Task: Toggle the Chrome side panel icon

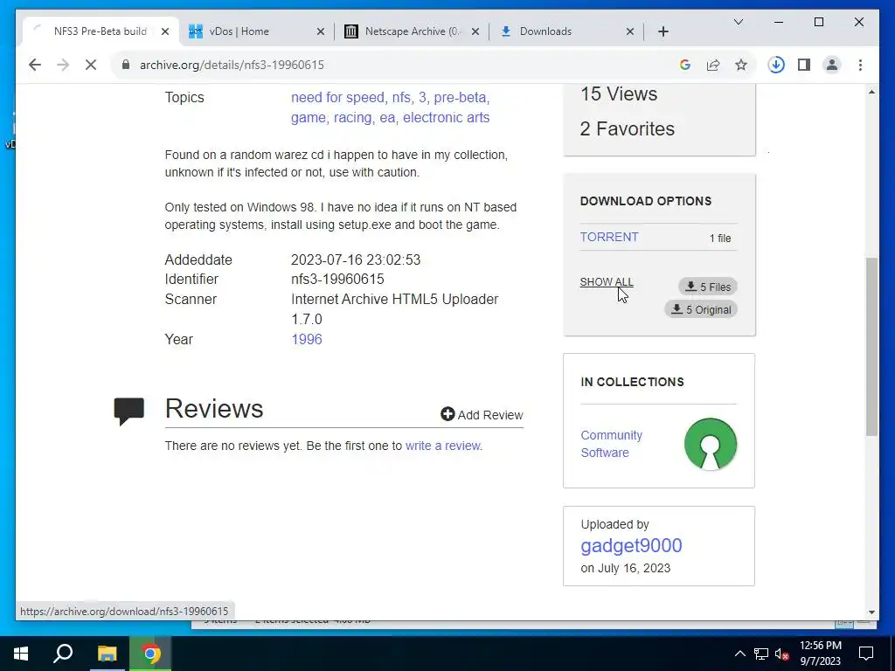Action: click(804, 65)
